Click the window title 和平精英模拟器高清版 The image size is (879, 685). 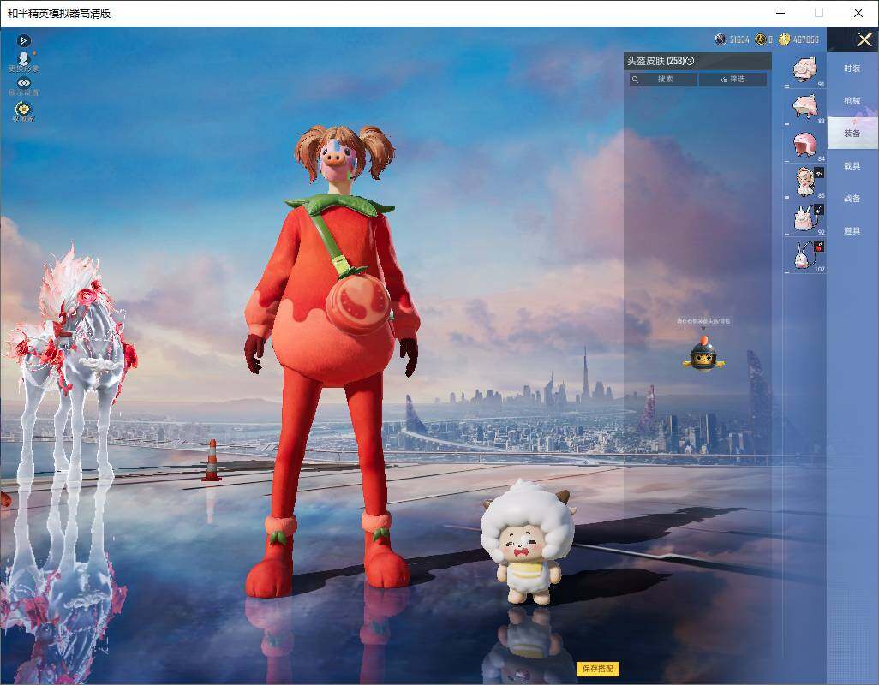(x=59, y=14)
